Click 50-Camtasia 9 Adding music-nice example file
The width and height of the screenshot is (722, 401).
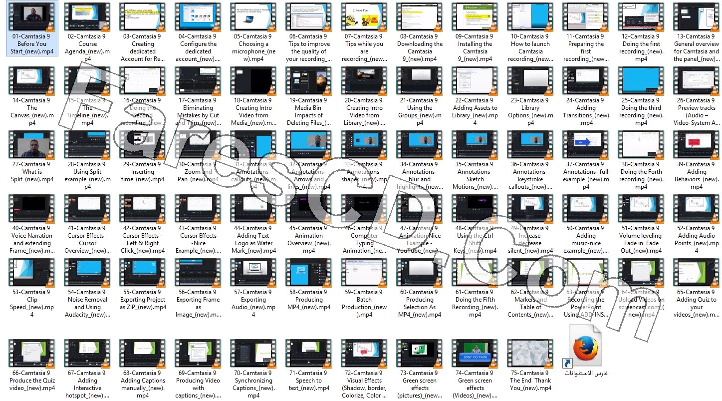pos(586,224)
